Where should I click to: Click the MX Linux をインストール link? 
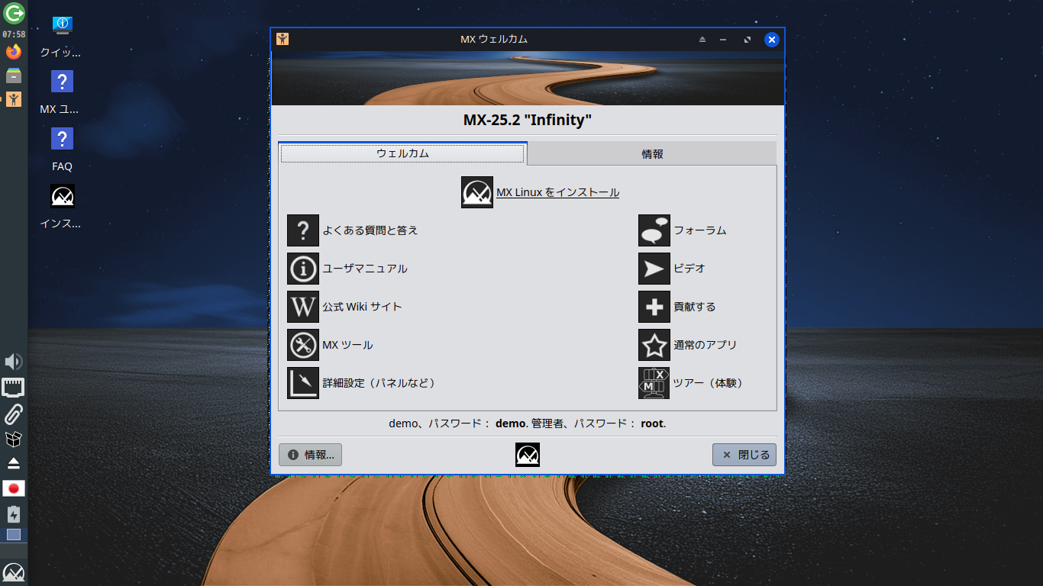(557, 192)
